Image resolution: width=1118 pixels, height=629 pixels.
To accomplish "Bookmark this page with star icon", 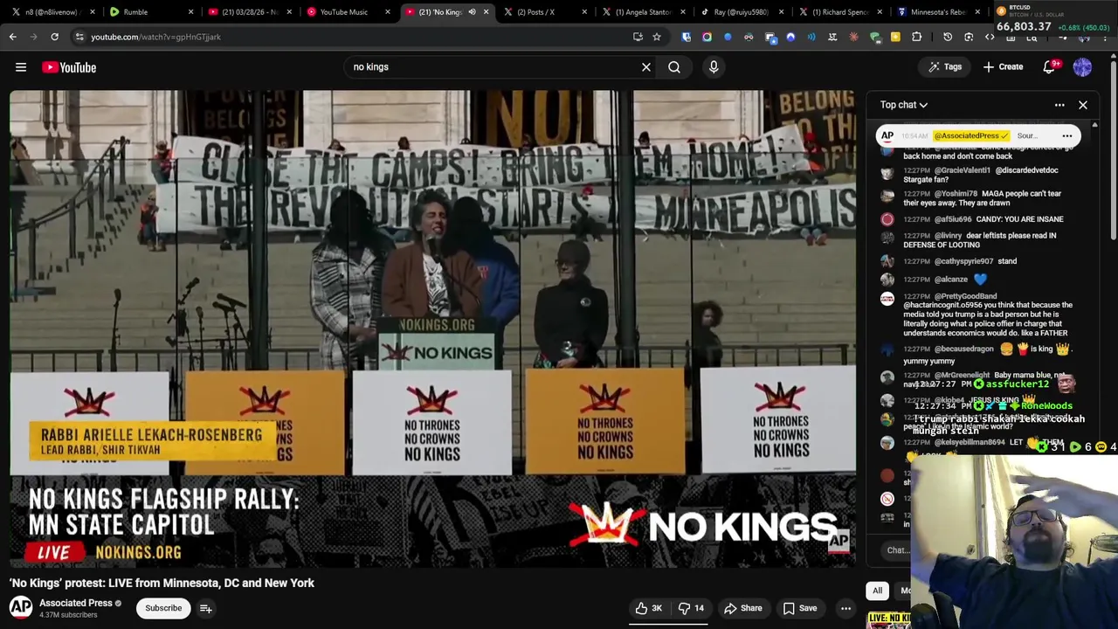I will tap(657, 37).
